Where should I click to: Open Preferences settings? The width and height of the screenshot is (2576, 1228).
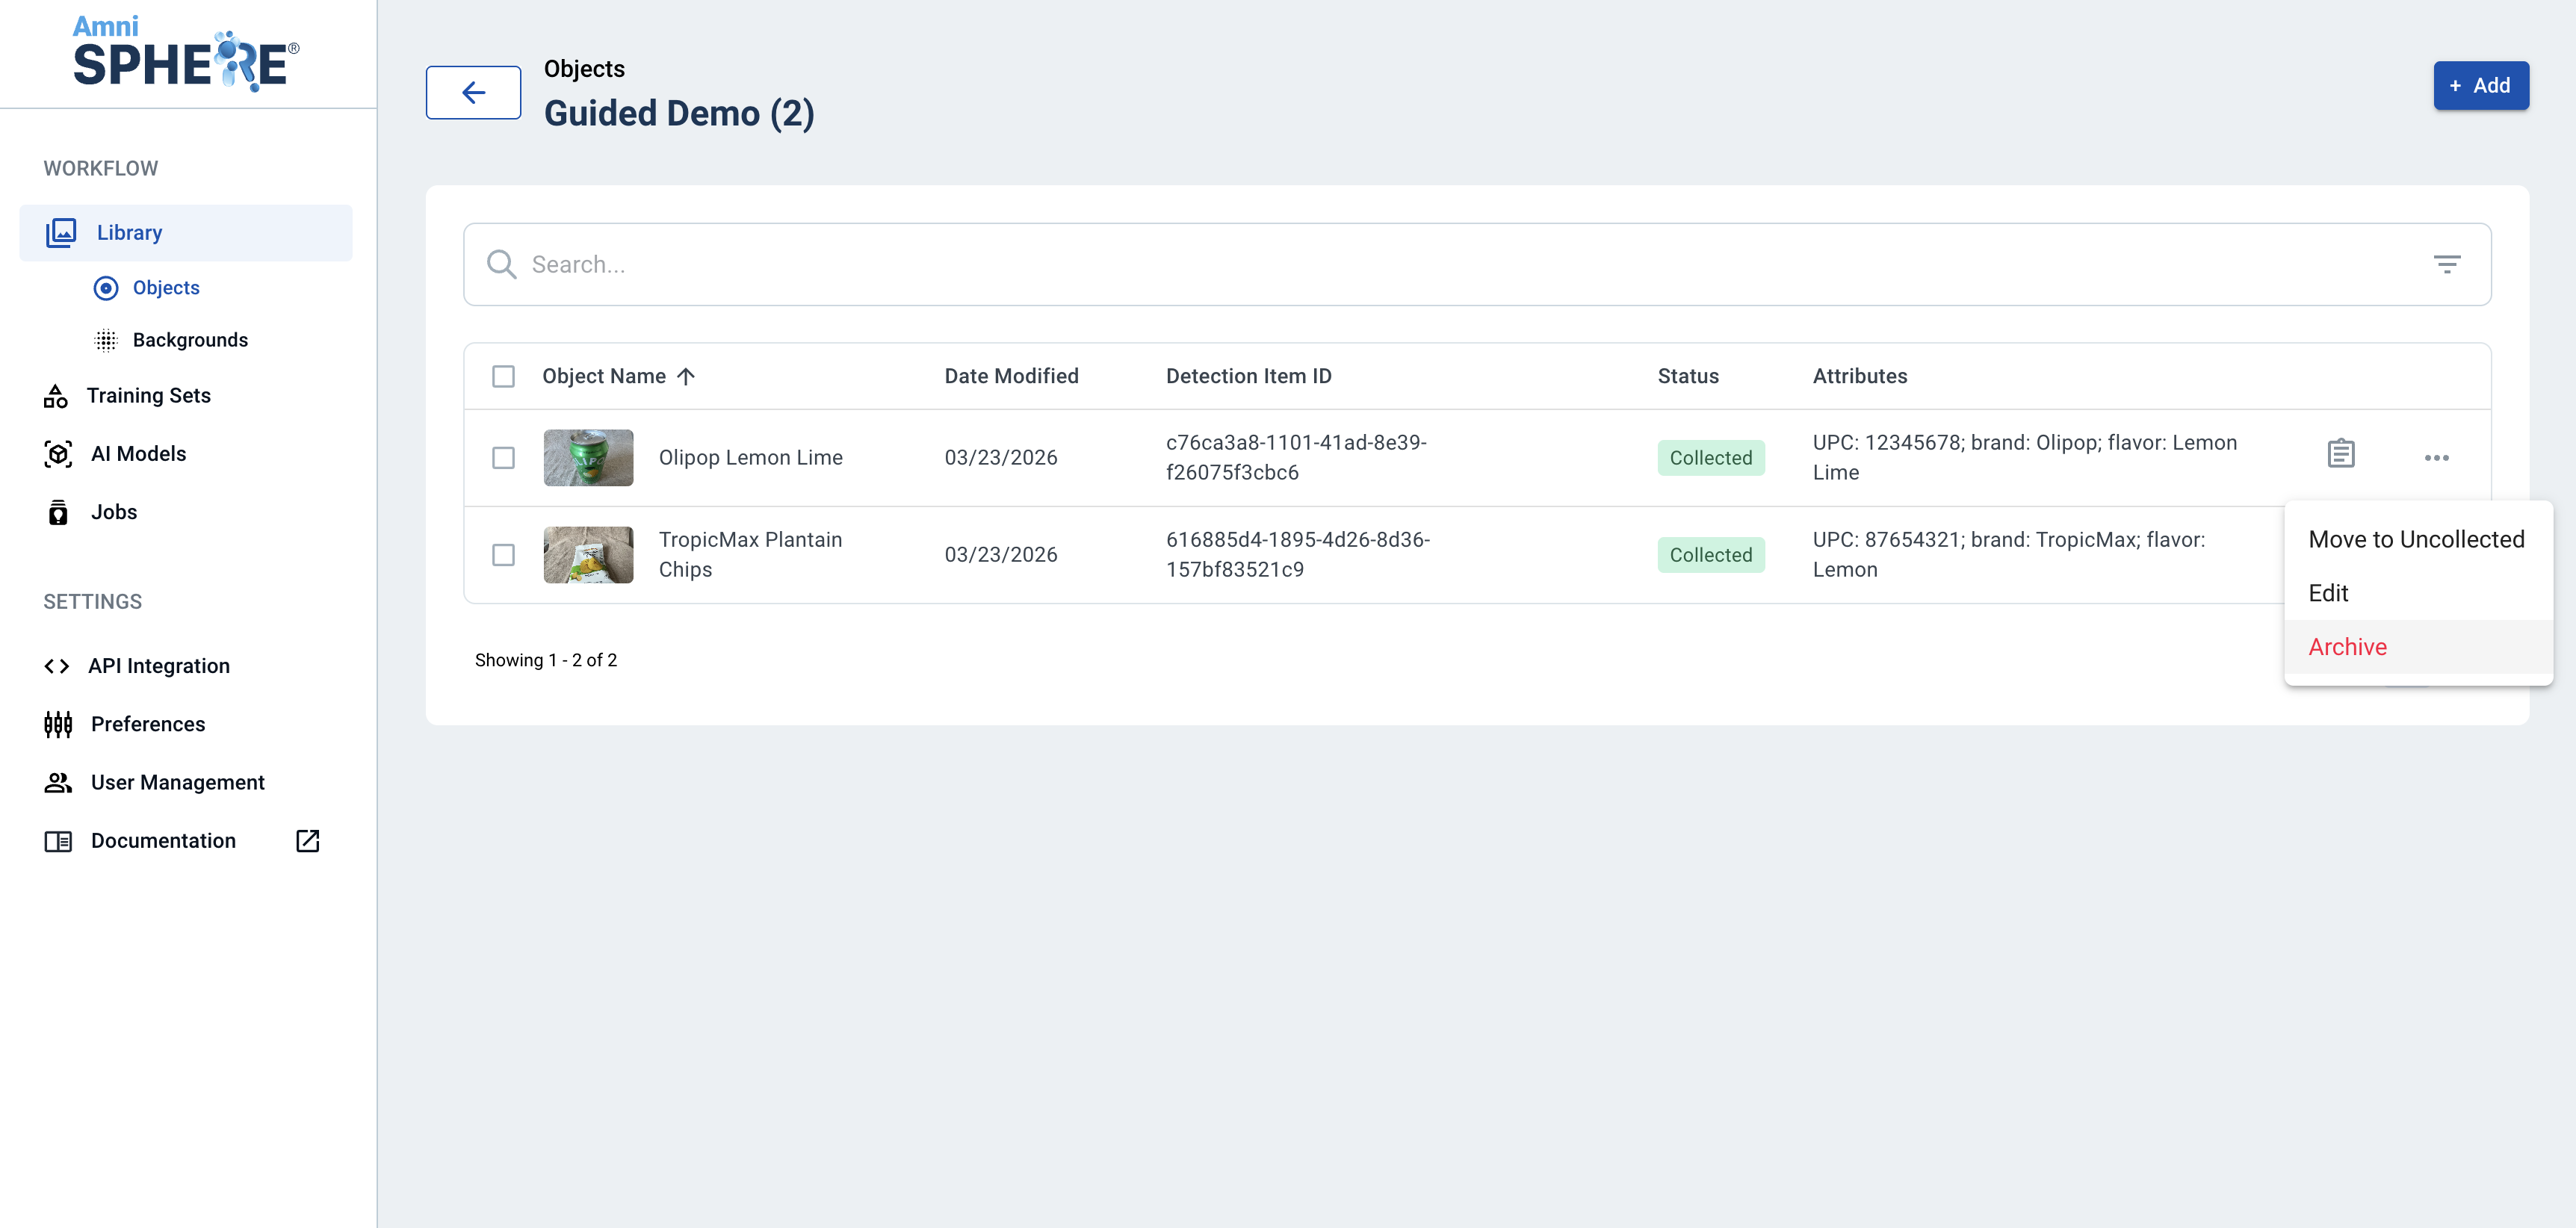(x=147, y=724)
